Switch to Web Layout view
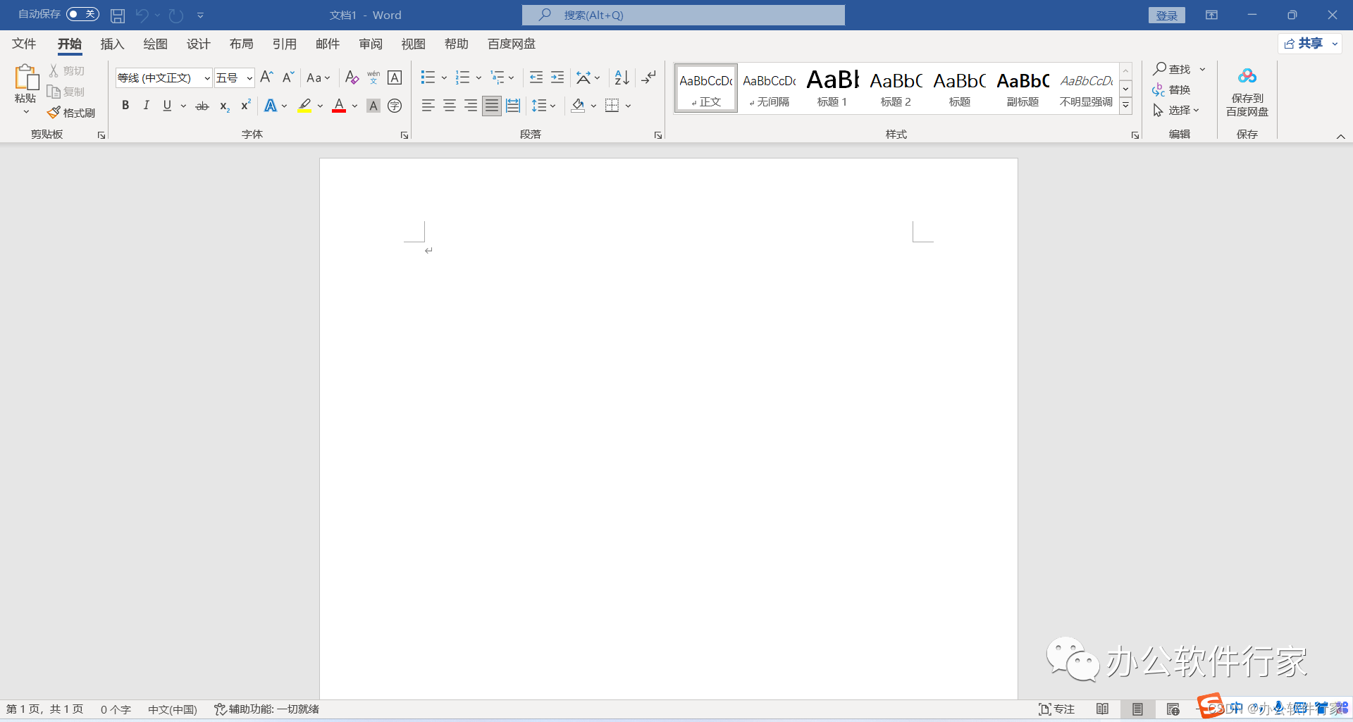The width and height of the screenshot is (1353, 722). click(1173, 709)
